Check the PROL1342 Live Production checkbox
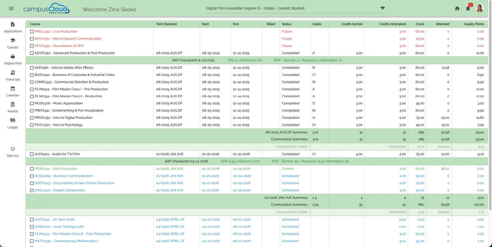The height and width of the screenshot is (247, 492). tap(32, 32)
